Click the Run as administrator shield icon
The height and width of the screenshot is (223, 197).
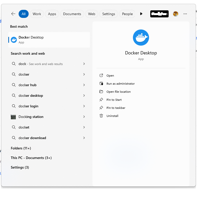[101, 83]
